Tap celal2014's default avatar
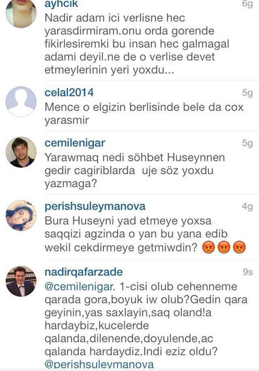The height and width of the screenshot is (371, 259). tap(21, 102)
